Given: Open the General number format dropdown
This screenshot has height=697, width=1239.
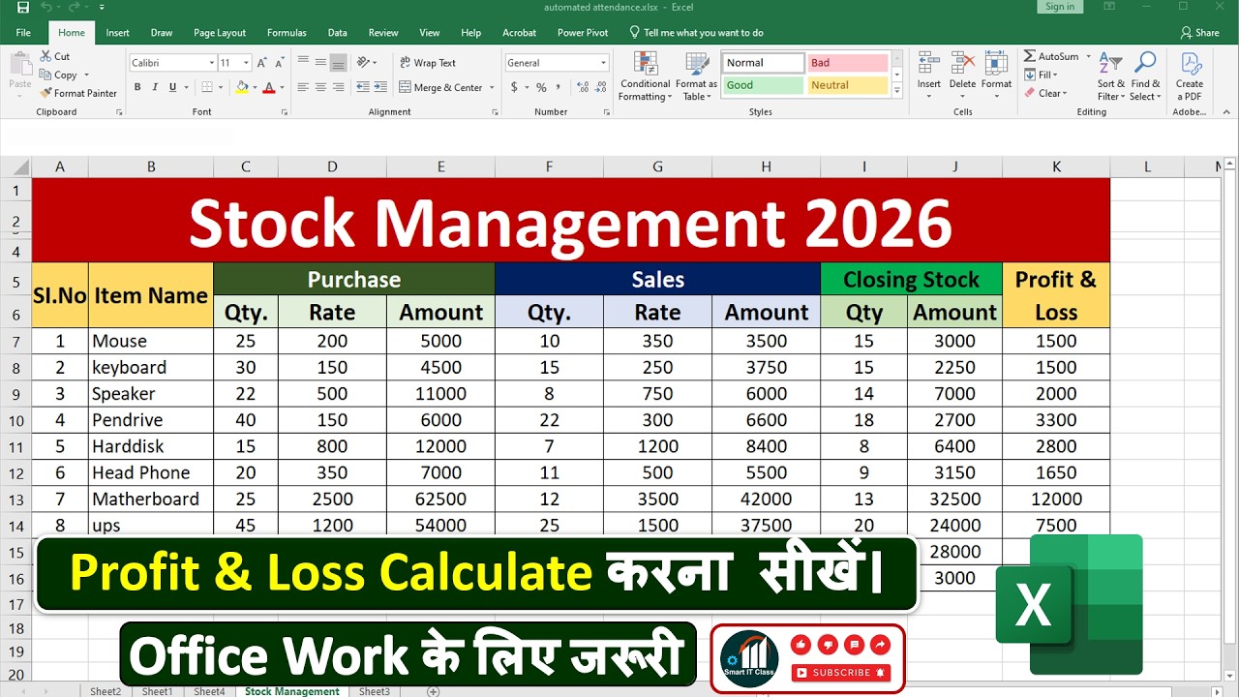Looking at the screenshot, I should [x=602, y=63].
